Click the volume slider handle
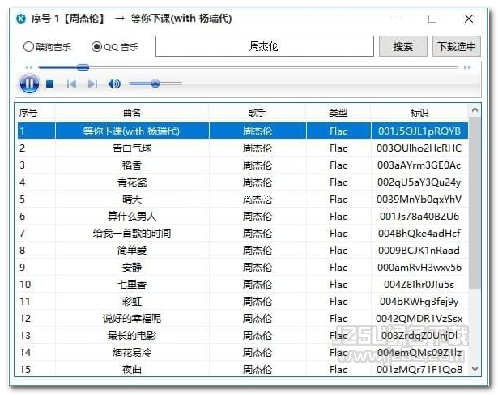 coord(155,84)
